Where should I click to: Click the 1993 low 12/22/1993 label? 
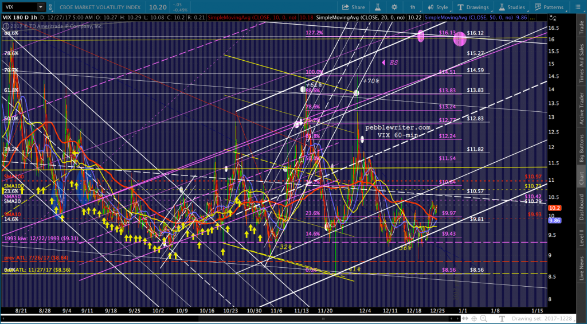point(41,238)
